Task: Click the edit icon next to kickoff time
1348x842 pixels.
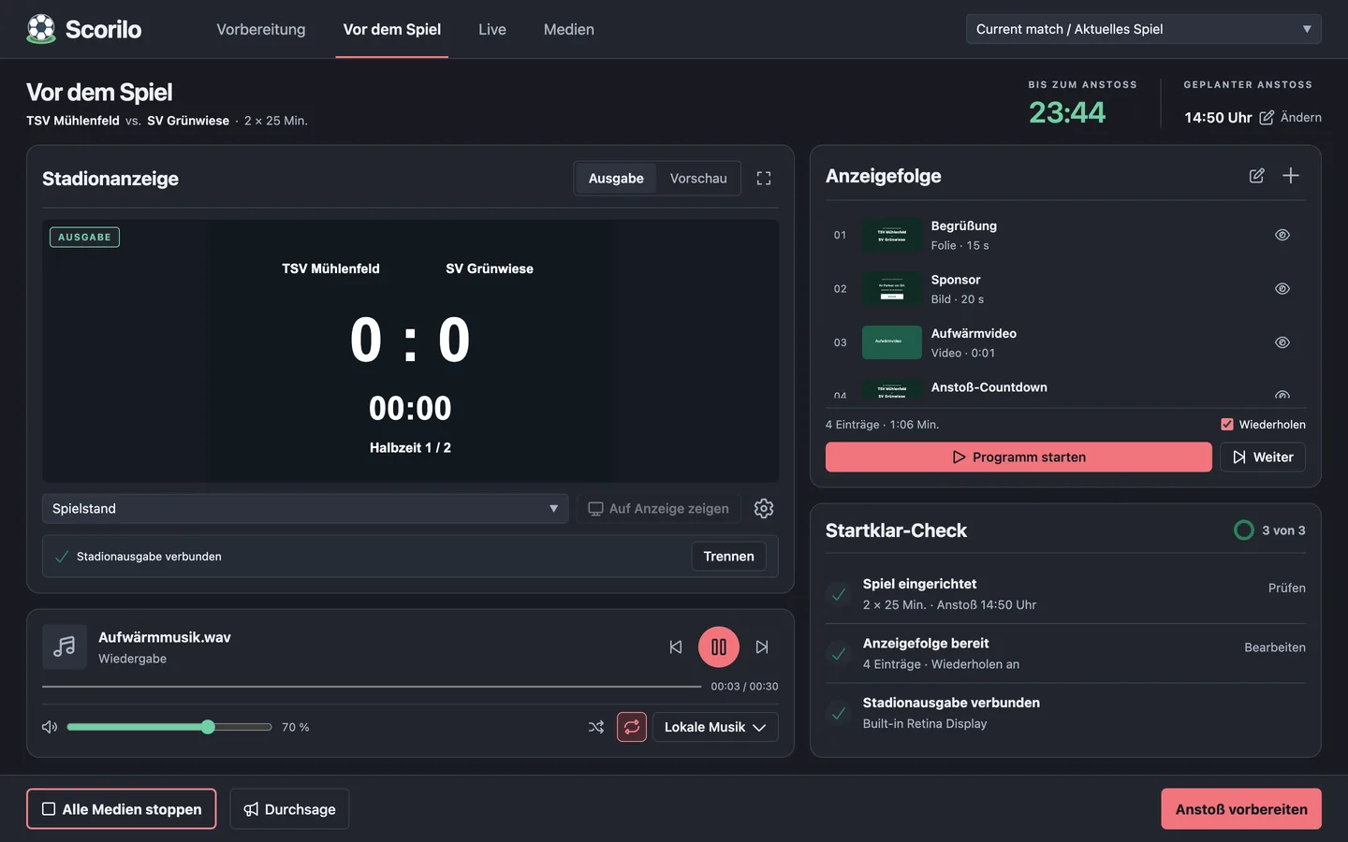Action: click(x=1267, y=117)
